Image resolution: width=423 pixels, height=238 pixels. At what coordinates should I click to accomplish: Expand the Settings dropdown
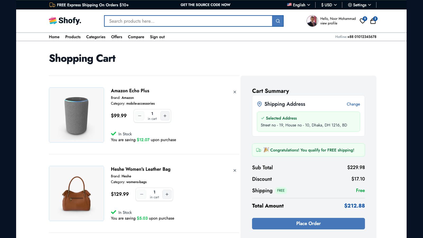(x=360, y=5)
